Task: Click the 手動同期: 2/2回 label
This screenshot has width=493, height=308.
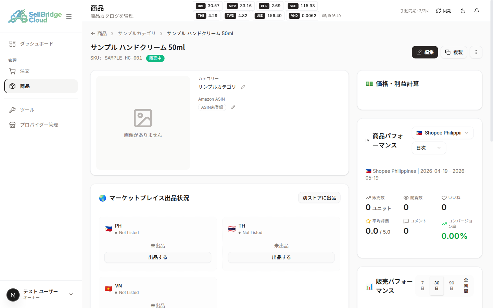Action: [x=415, y=11]
